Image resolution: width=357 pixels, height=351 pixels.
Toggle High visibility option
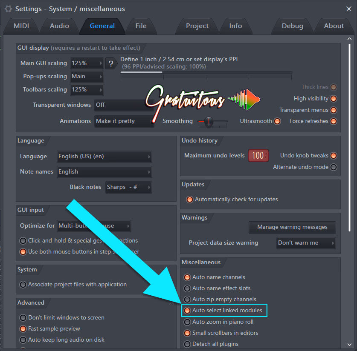333,99
